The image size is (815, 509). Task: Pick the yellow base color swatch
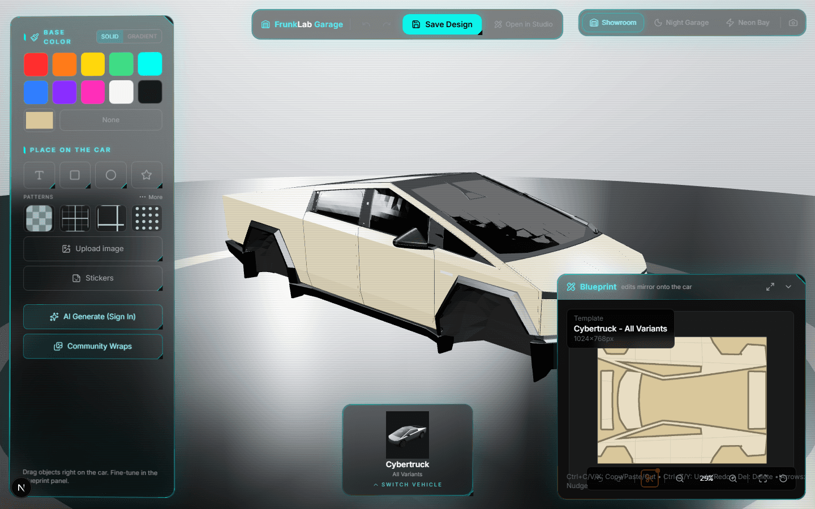(x=93, y=64)
